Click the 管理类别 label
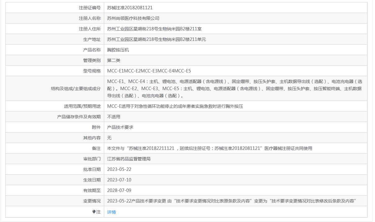 (x=92, y=60)
